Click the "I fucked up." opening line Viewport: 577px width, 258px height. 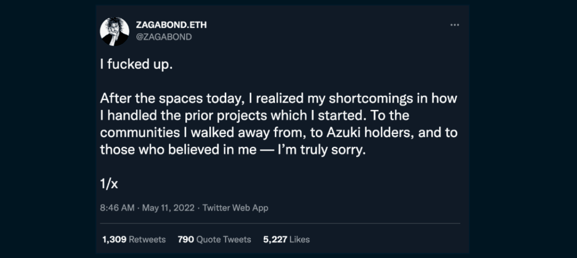tap(136, 64)
